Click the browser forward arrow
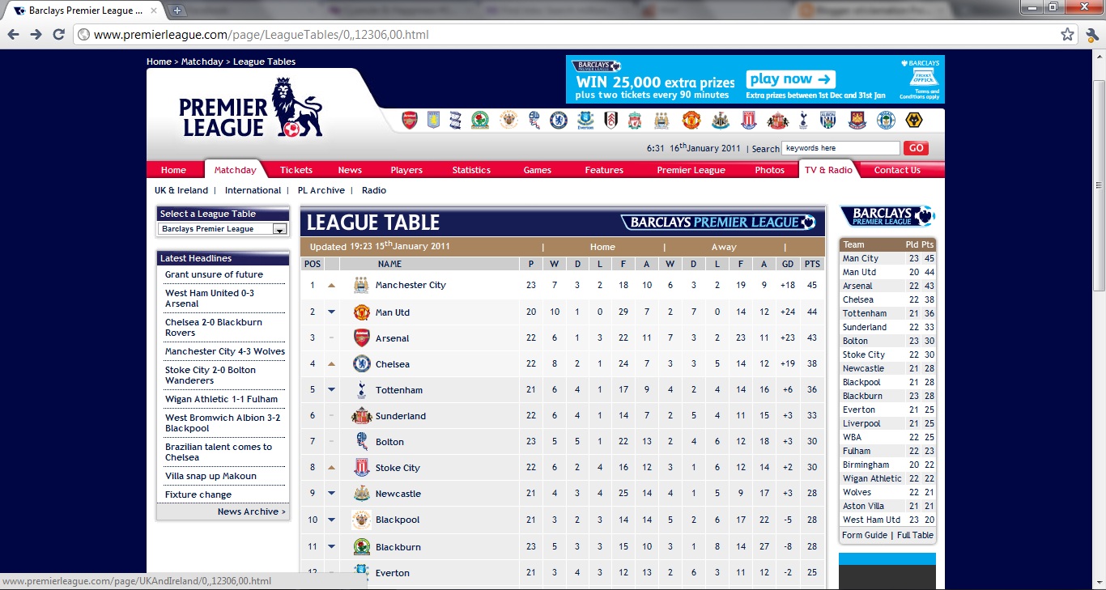The height and width of the screenshot is (590, 1106). [x=36, y=35]
